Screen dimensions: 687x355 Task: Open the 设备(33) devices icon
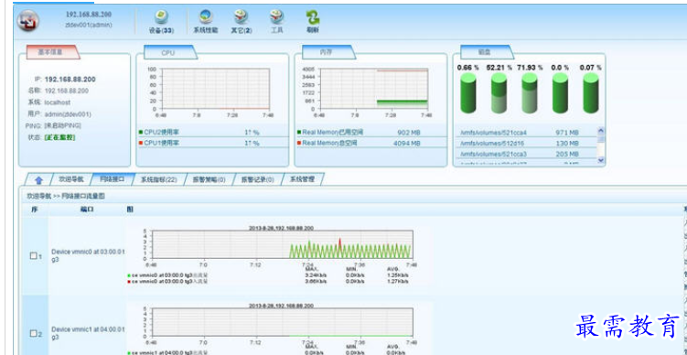pos(161,17)
